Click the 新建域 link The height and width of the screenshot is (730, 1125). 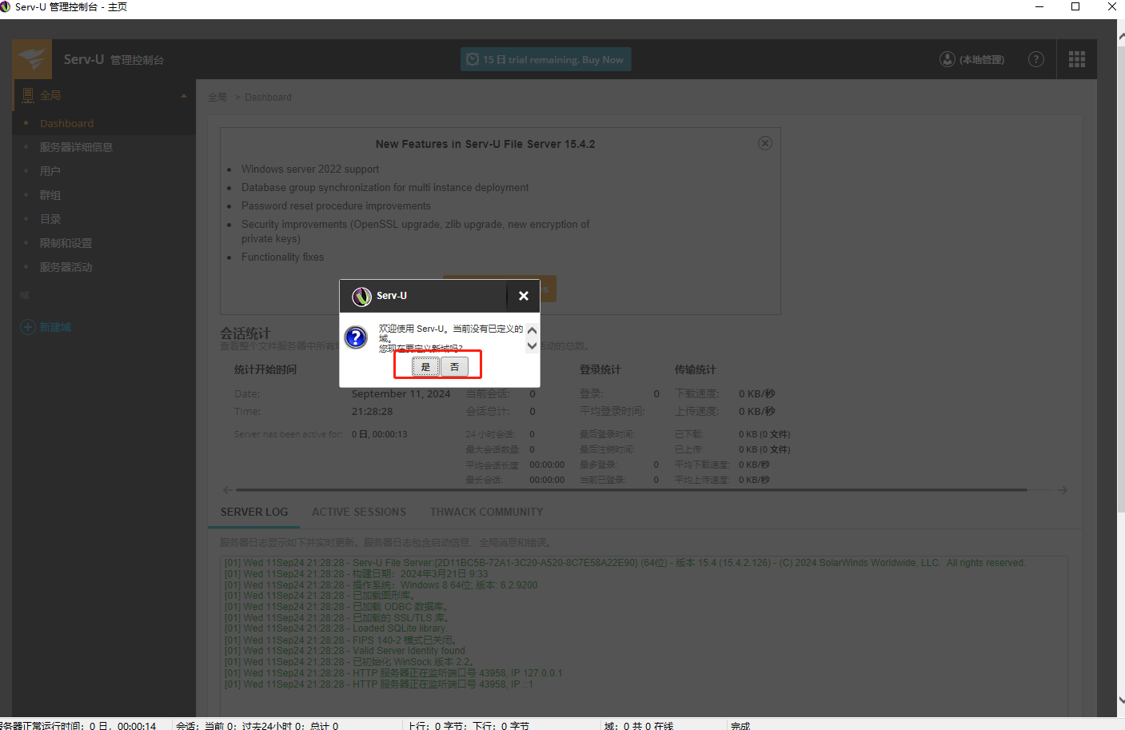click(55, 327)
